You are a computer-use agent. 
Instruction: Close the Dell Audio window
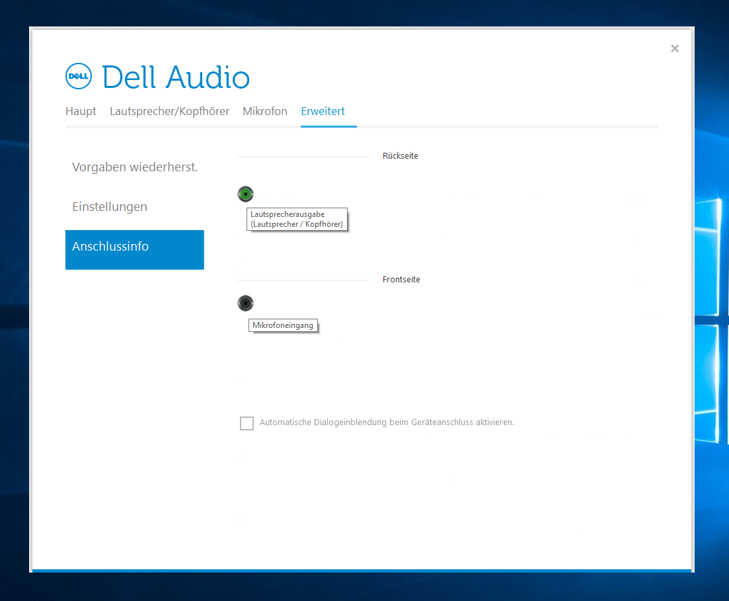674,48
